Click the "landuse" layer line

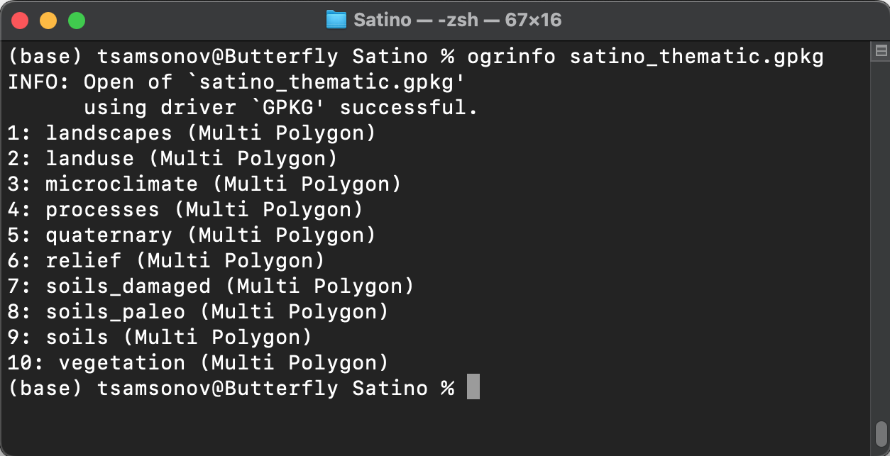pyautogui.click(x=89, y=159)
